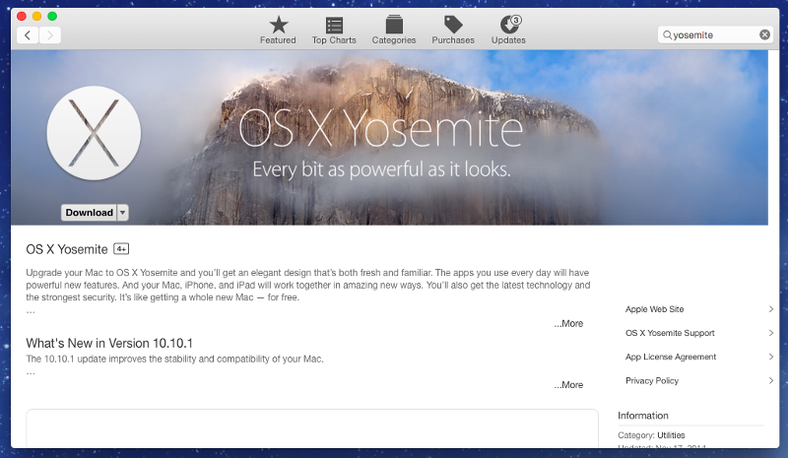Image resolution: width=788 pixels, height=458 pixels.
Task: Open the Privacy Policy link
Action: click(652, 380)
